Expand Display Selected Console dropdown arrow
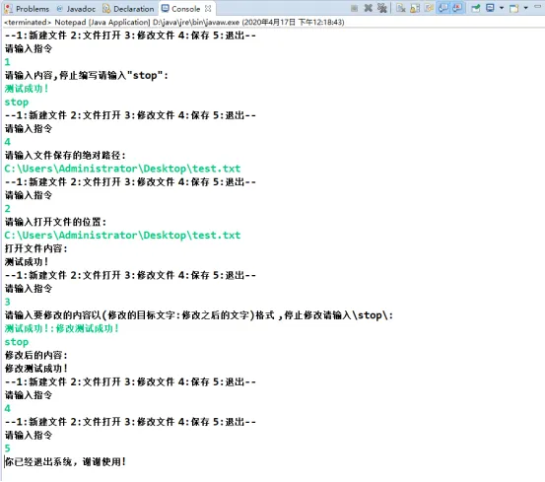Image resolution: width=545 pixels, height=482 pixels. [x=502, y=8]
